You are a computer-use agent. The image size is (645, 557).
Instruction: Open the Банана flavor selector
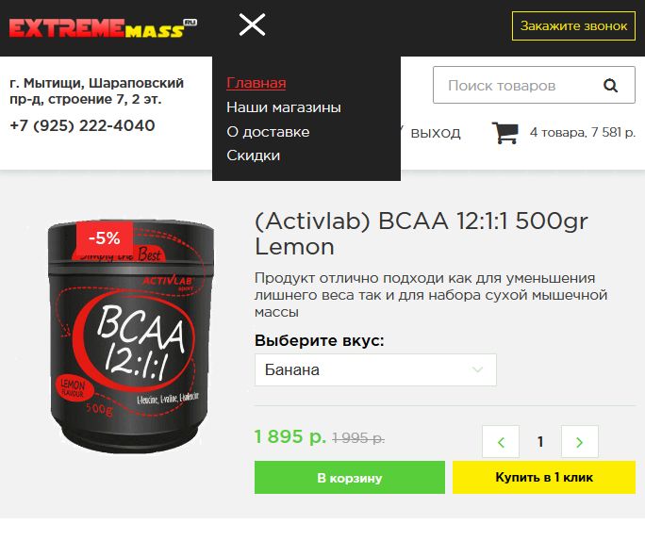375,369
